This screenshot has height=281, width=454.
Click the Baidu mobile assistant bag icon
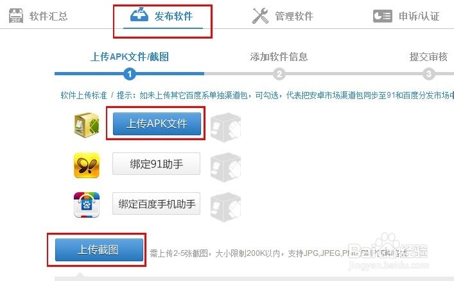(x=87, y=204)
